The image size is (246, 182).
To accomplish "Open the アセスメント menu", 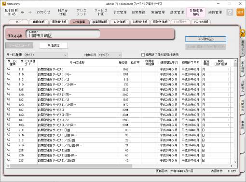I will (x=82, y=12).
